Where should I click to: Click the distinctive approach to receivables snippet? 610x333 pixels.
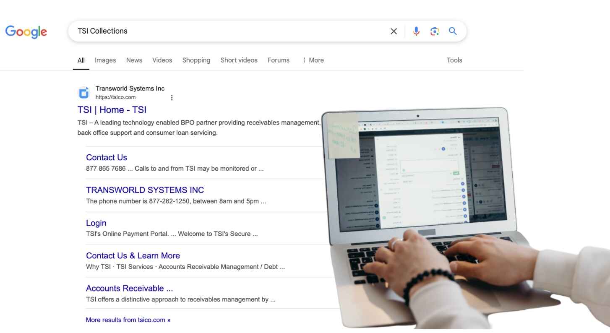coord(181,299)
